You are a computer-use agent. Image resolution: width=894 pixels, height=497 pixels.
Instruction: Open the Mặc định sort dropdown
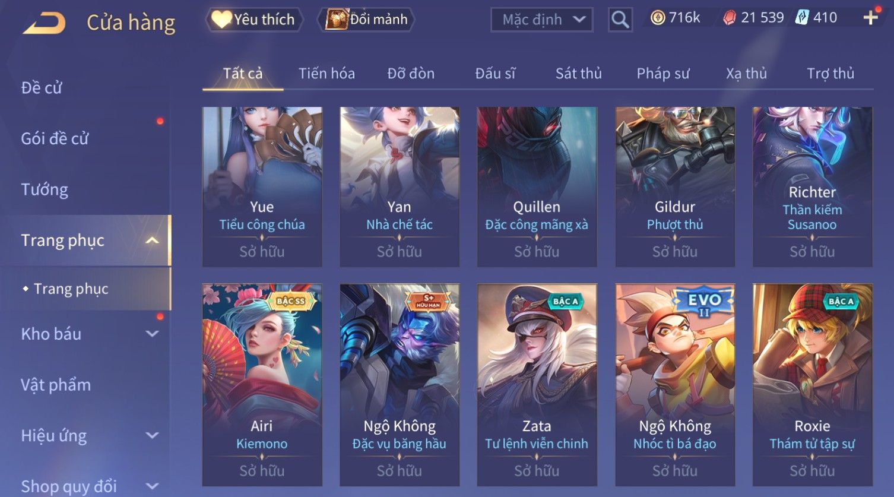[542, 20]
